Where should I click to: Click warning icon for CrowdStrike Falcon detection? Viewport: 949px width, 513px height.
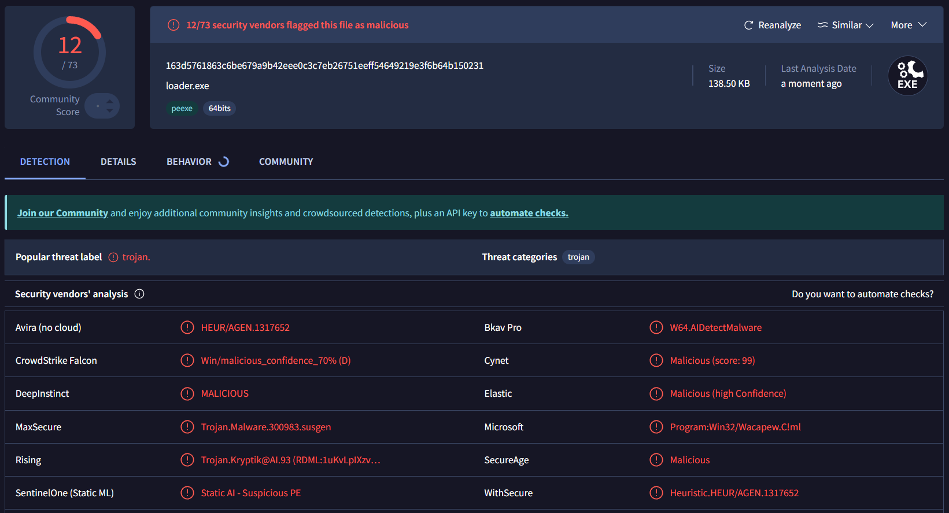(x=187, y=360)
